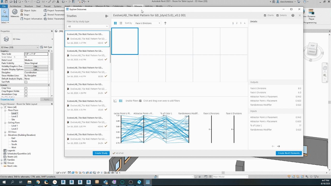The height and width of the screenshot is (186, 331).
Task: Go to previous outcome with left arrow
Action: click(273, 146)
